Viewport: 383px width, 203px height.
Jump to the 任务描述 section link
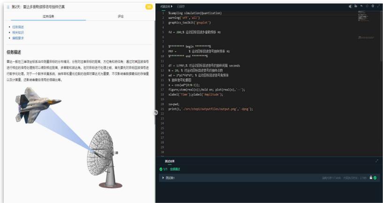(16, 27)
